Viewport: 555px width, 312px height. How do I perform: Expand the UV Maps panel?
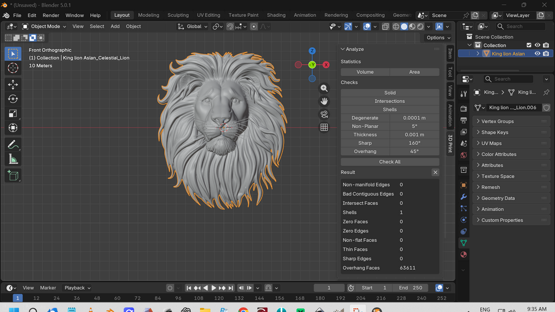pos(512,143)
